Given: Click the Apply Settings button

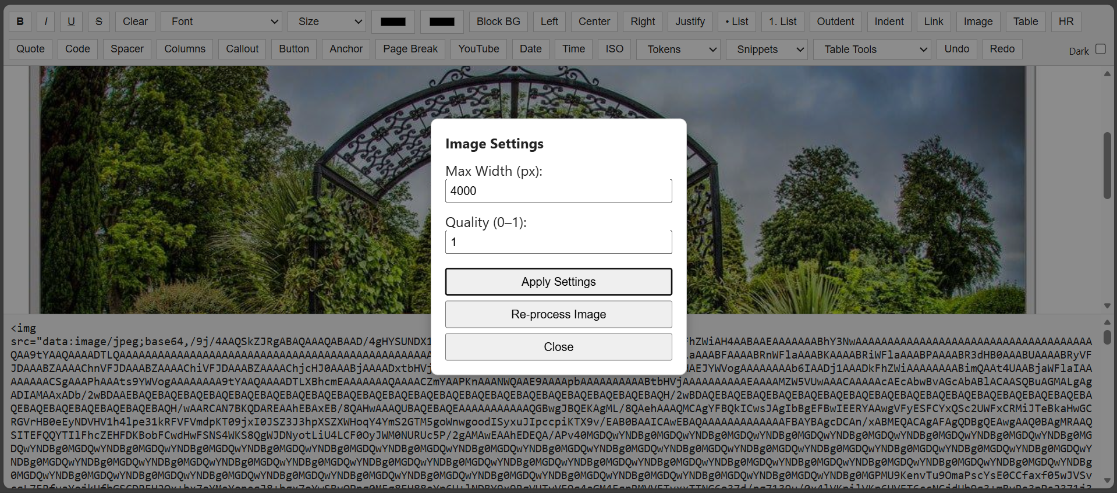Looking at the screenshot, I should pos(558,282).
